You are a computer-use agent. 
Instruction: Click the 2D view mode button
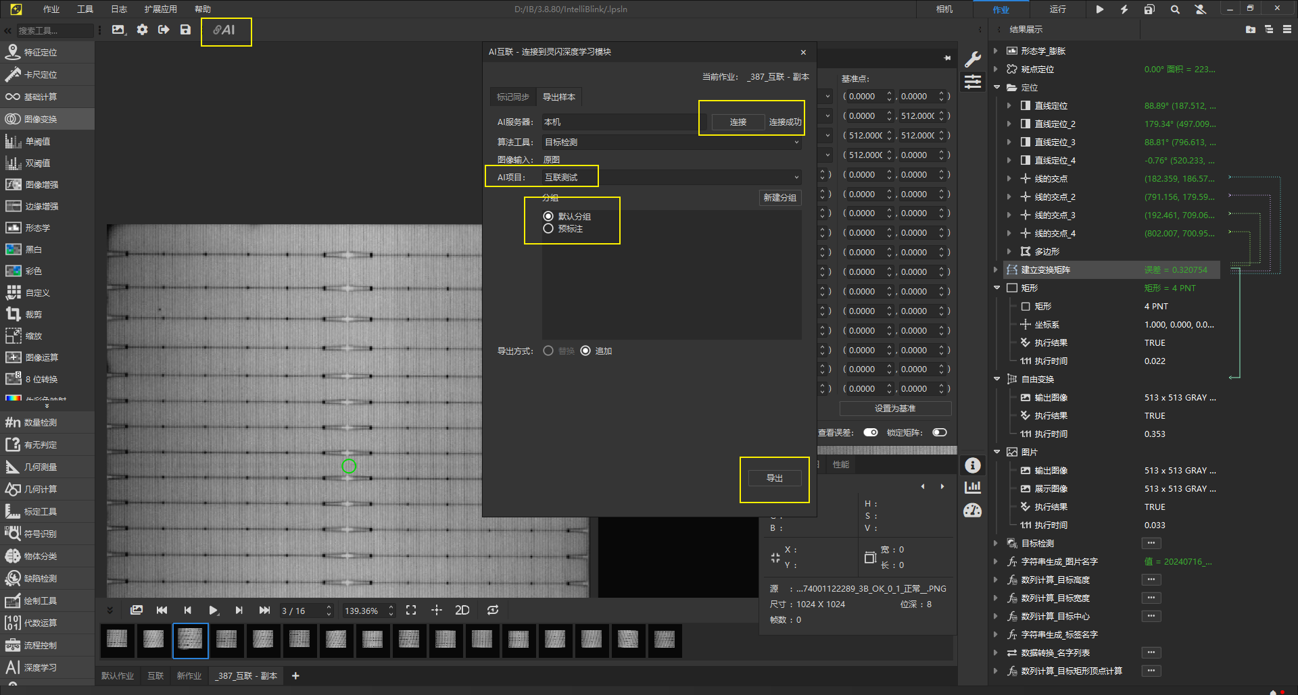pyautogui.click(x=462, y=611)
